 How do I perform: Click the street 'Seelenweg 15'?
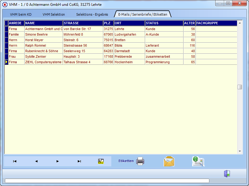tap(83, 51)
